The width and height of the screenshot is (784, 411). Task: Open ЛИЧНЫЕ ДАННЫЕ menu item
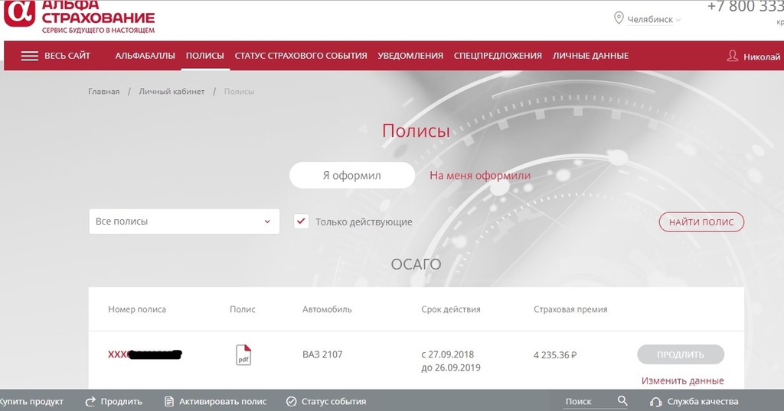[590, 56]
